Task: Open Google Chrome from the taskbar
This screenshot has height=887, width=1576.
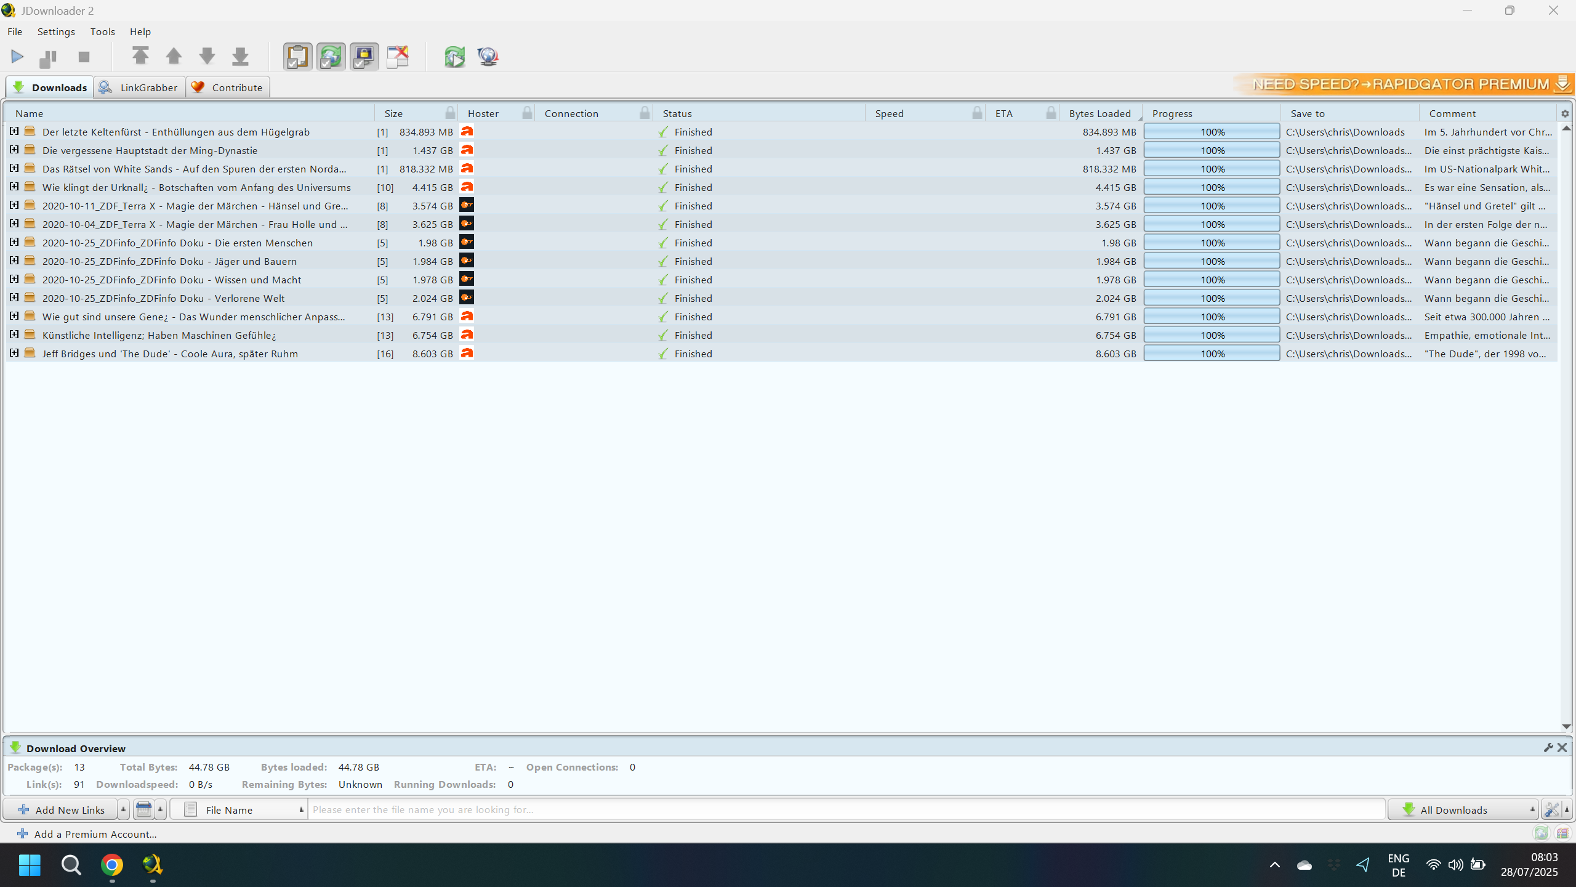Action: [112, 865]
